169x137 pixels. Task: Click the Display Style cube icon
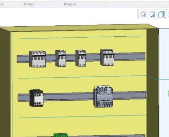click(161, 14)
